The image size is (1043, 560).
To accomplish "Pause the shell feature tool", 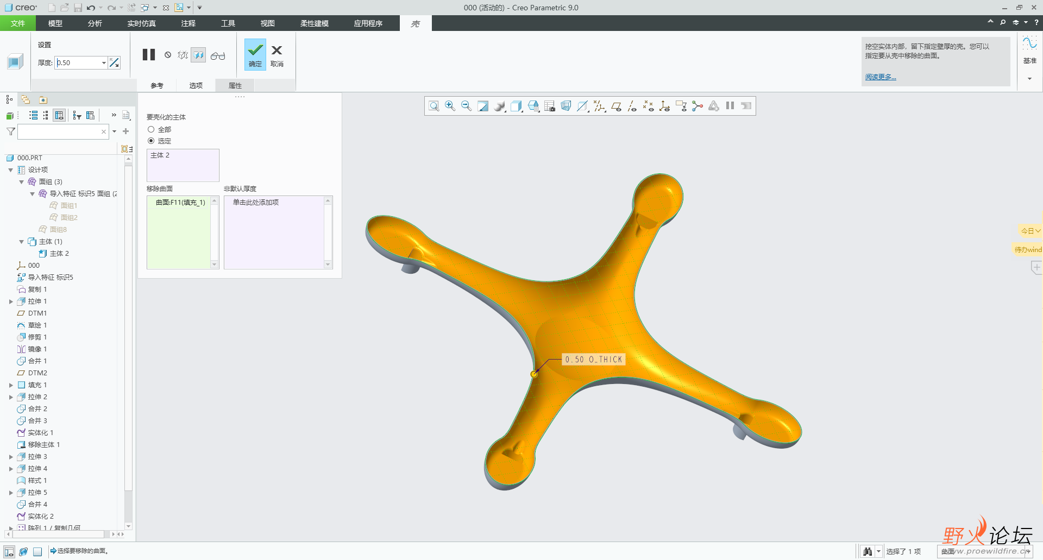I will coord(148,55).
